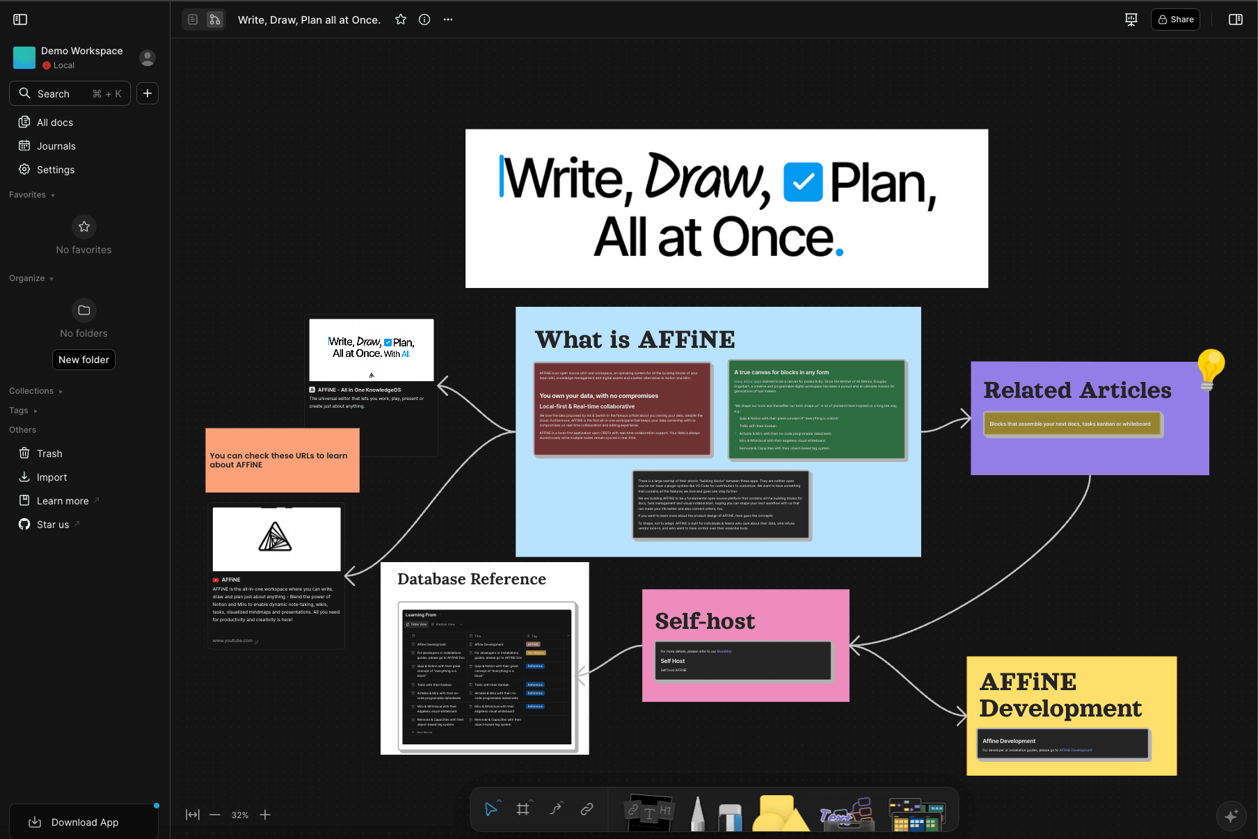Image resolution: width=1258 pixels, height=839 pixels.
Task: Select the Eraser tool
Action: pyautogui.click(x=730, y=817)
